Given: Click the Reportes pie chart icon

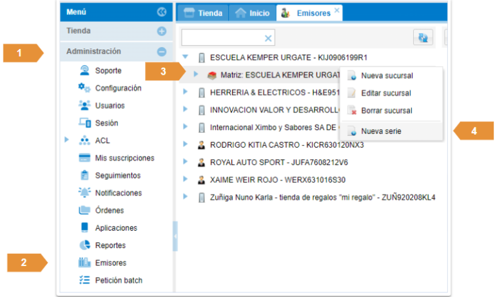Looking at the screenshot, I should coord(84,245).
